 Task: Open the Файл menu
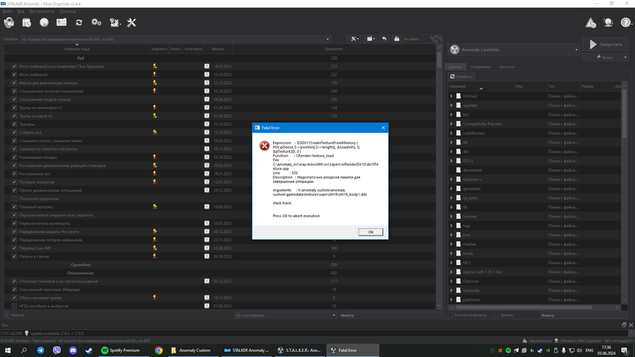(7, 11)
